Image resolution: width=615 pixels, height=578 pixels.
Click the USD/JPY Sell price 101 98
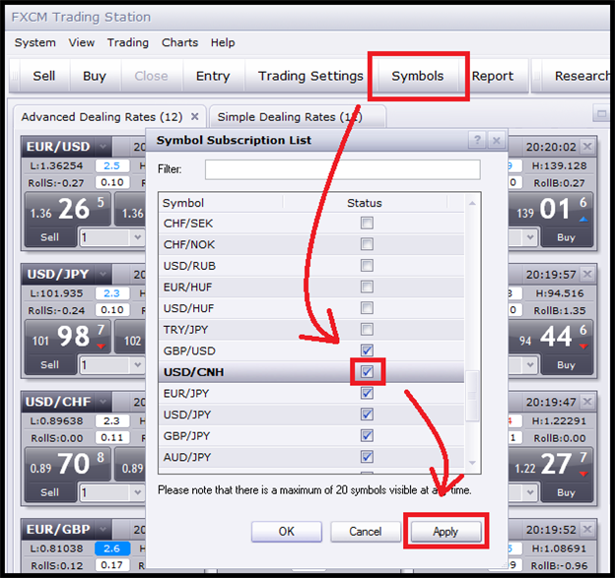tap(68, 337)
